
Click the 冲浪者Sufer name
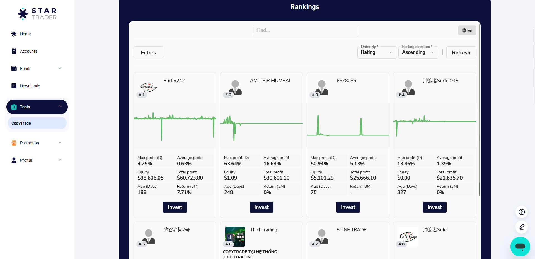coord(435,230)
